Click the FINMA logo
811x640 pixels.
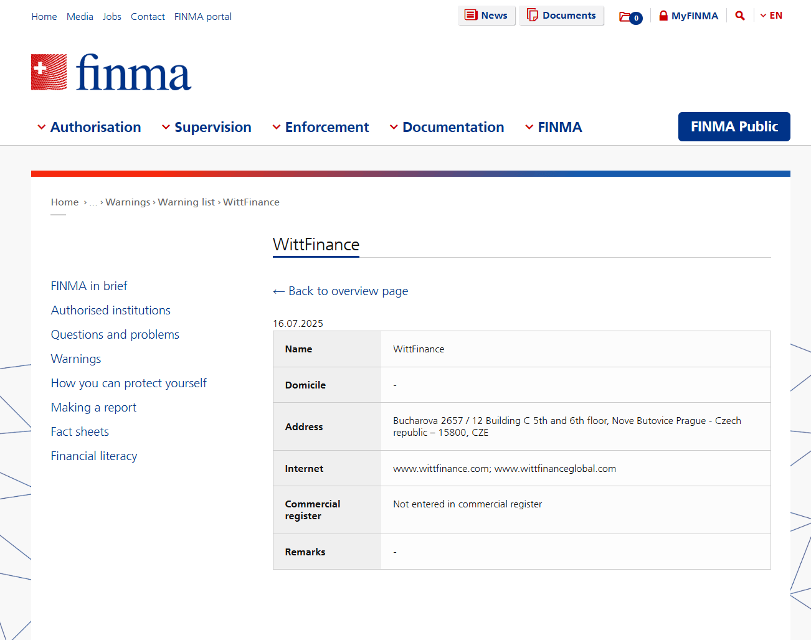click(111, 72)
